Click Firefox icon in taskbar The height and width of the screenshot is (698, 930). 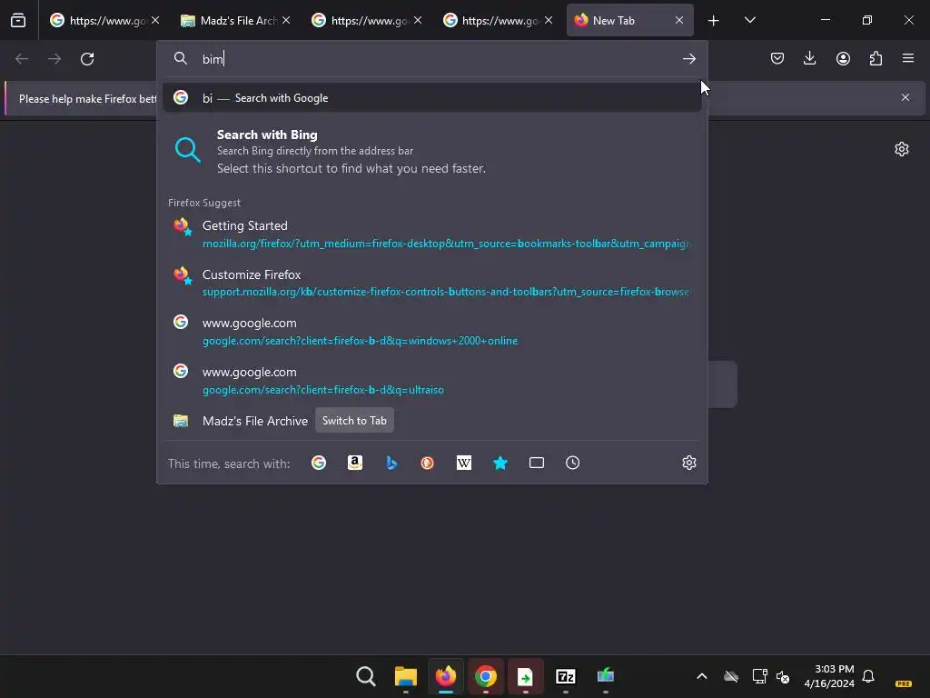pos(445,676)
